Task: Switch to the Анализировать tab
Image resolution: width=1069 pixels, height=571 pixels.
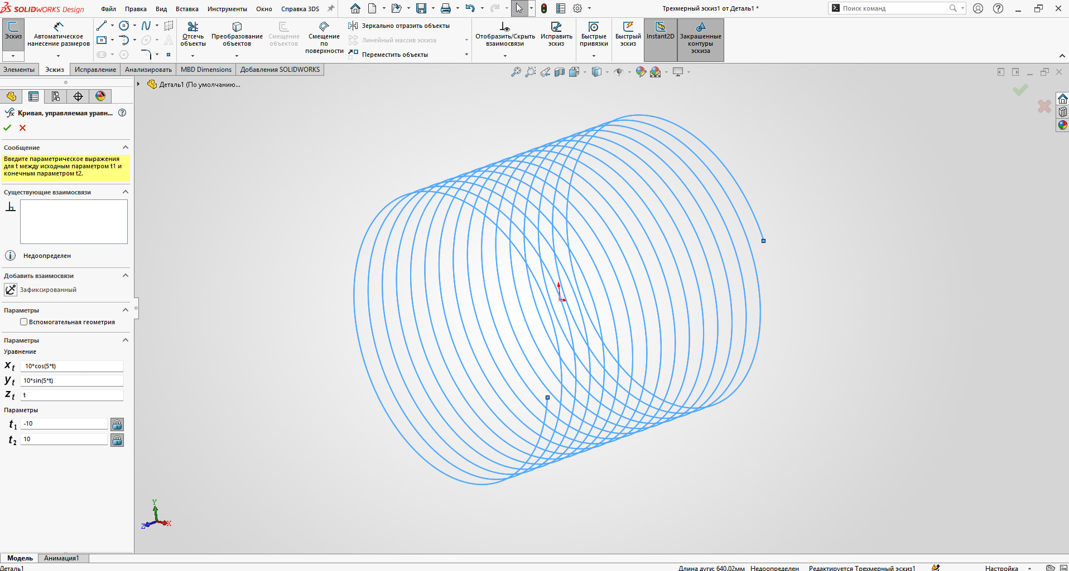Action: tap(148, 70)
